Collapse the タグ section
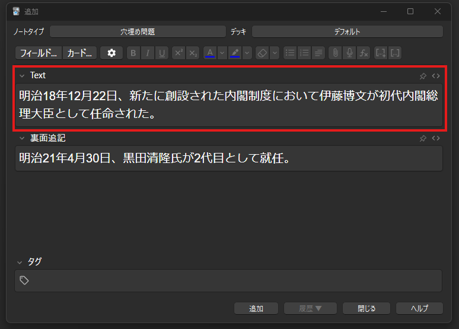459x329 pixels. (x=20, y=263)
